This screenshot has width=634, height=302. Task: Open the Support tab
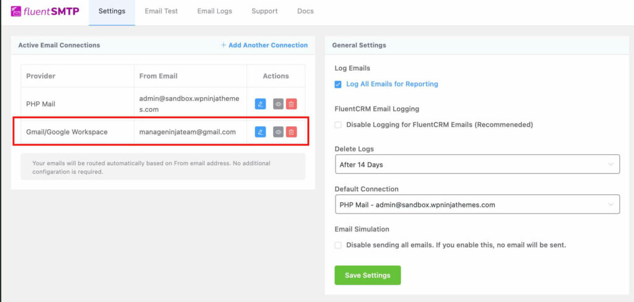[264, 11]
